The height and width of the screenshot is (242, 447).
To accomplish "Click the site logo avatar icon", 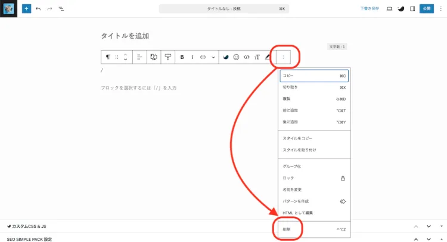I will pyautogui.click(x=8, y=8).
